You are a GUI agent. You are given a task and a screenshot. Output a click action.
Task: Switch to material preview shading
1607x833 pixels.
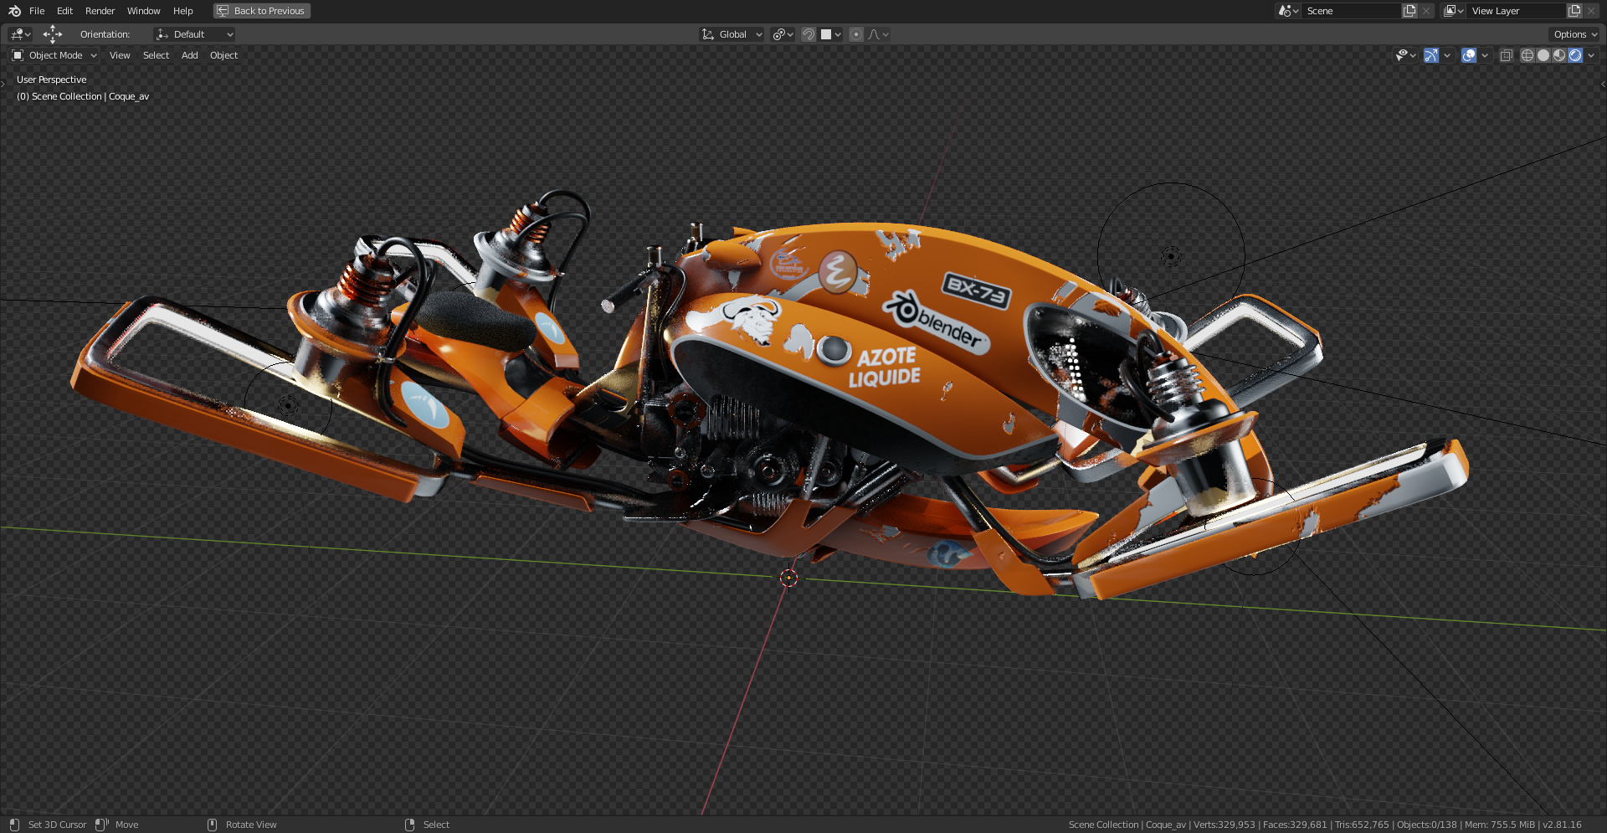[1559, 55]
